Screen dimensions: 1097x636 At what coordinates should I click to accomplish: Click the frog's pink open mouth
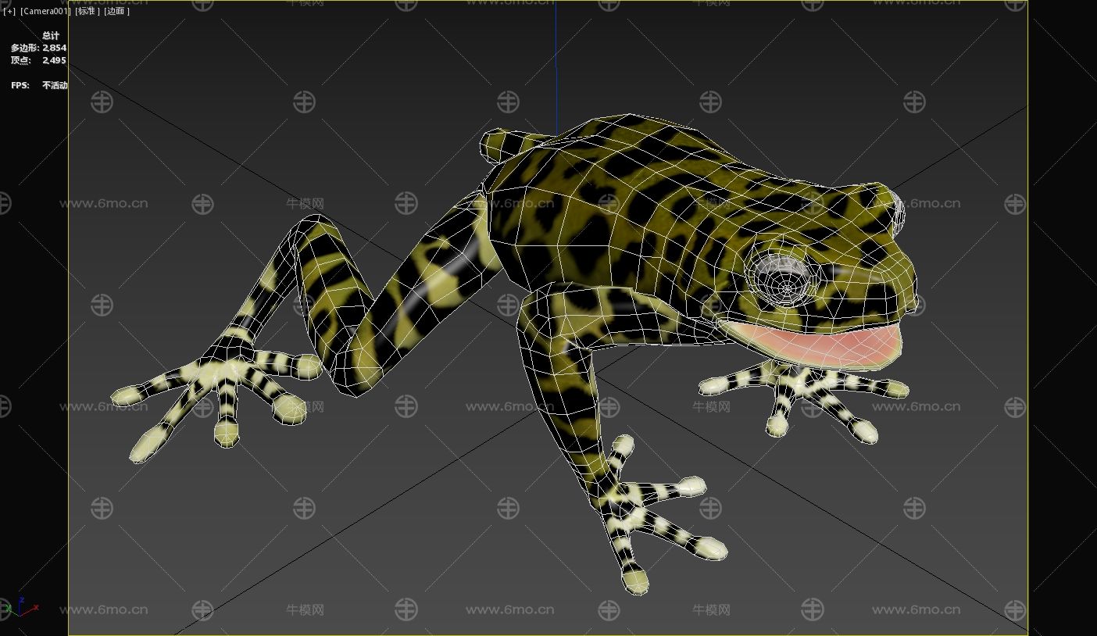(x=813, y=344)
